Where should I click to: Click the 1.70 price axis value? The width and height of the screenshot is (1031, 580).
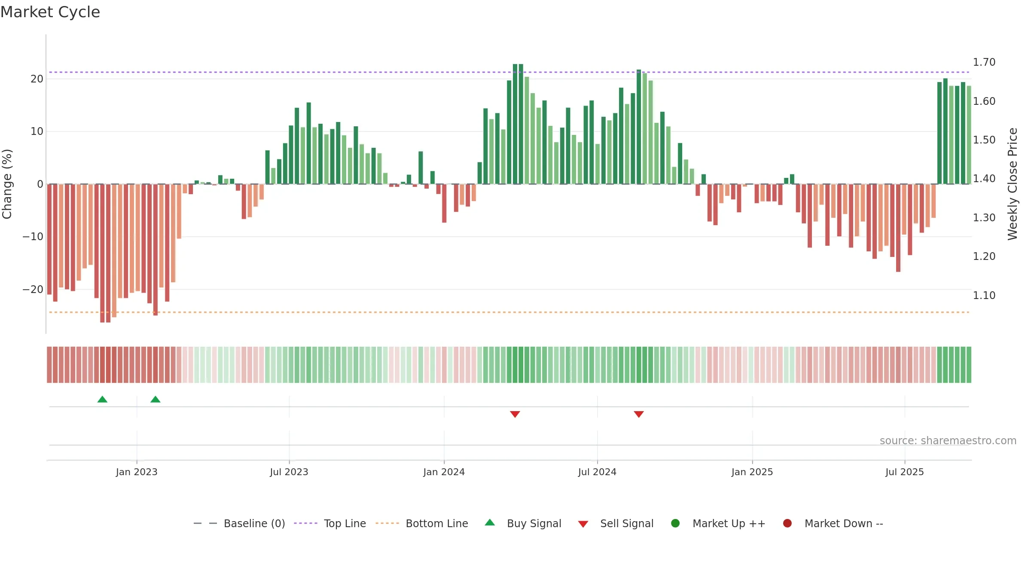pyautogui.click(x=984, y=62)
